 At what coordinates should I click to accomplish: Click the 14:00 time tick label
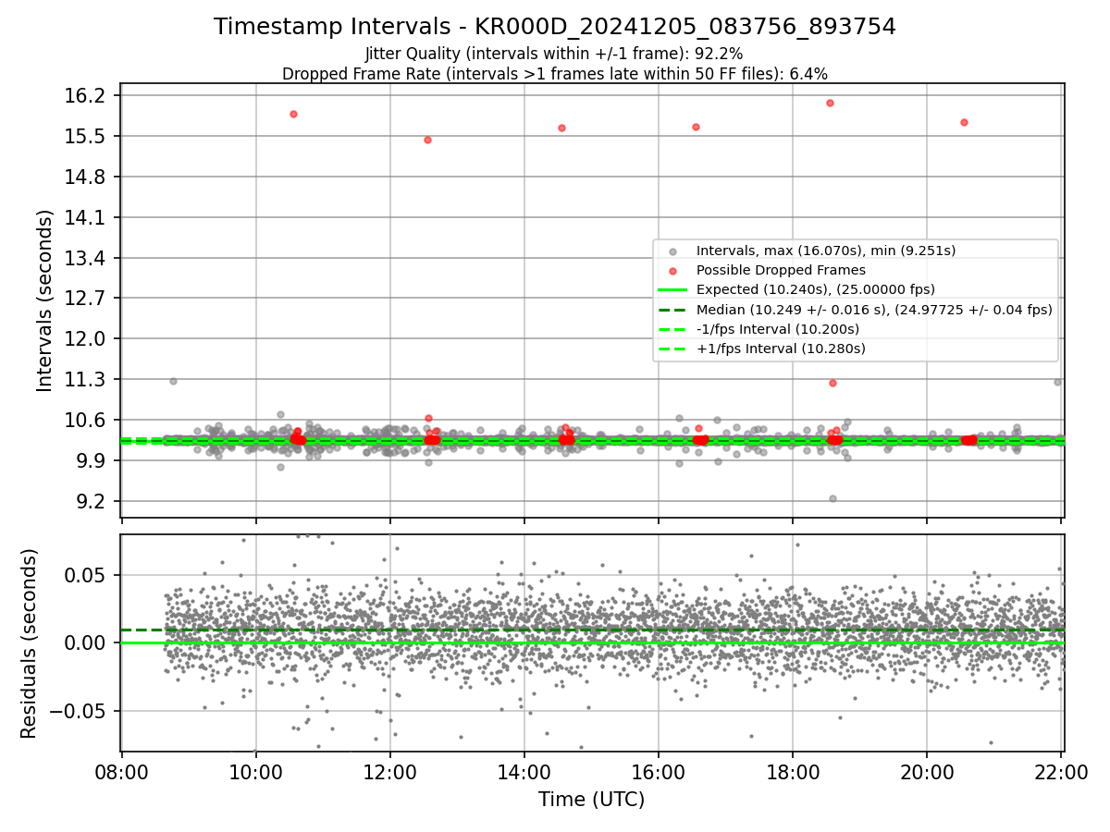(524, 772)
